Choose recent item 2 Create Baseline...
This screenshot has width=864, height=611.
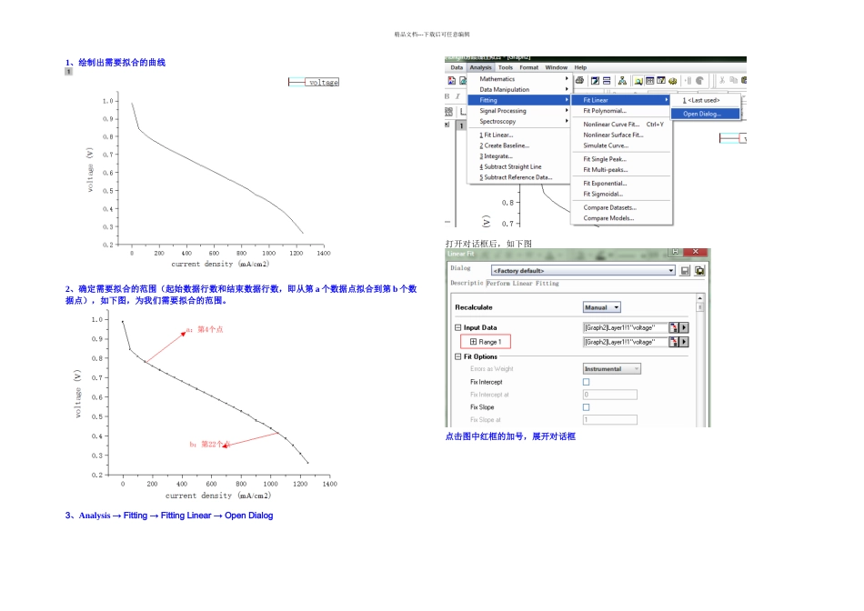point(518,145)
